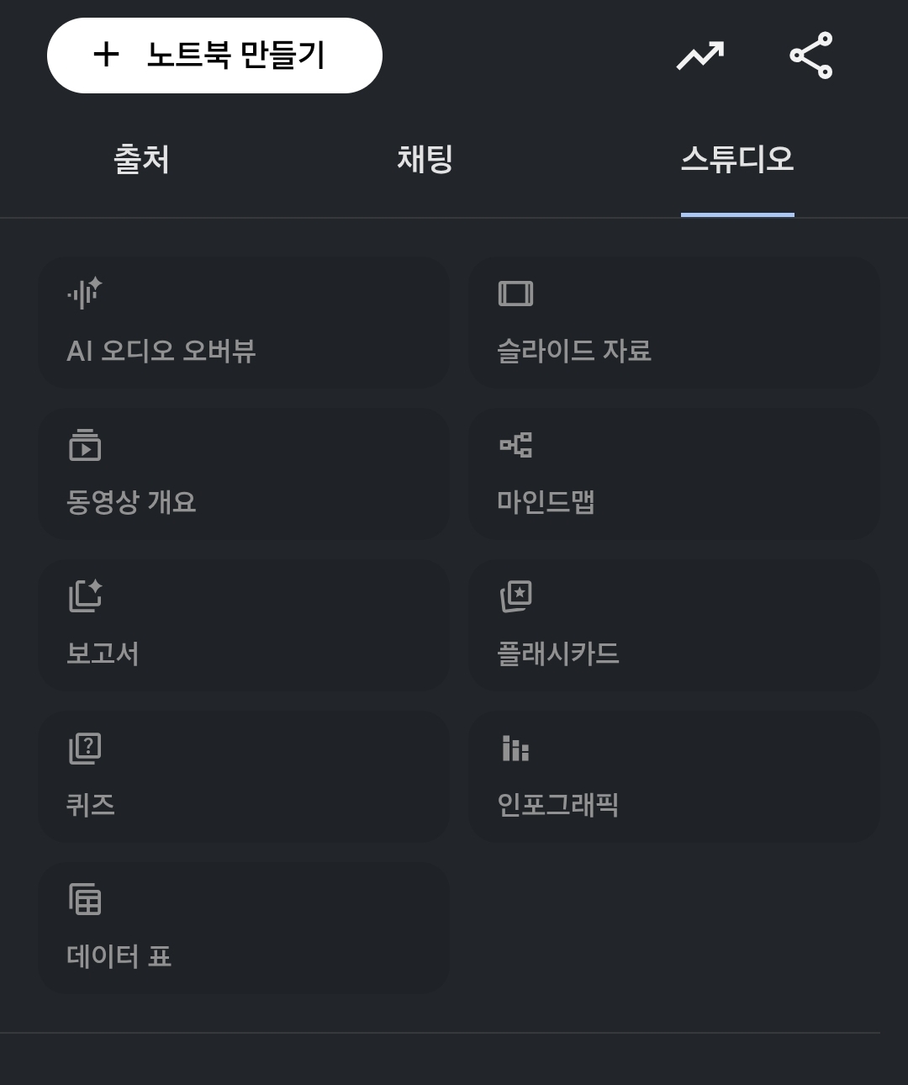This screenshot has height=1085, width=908.
Task: Click the quiz question-mark icon
Action: (85, 748)
